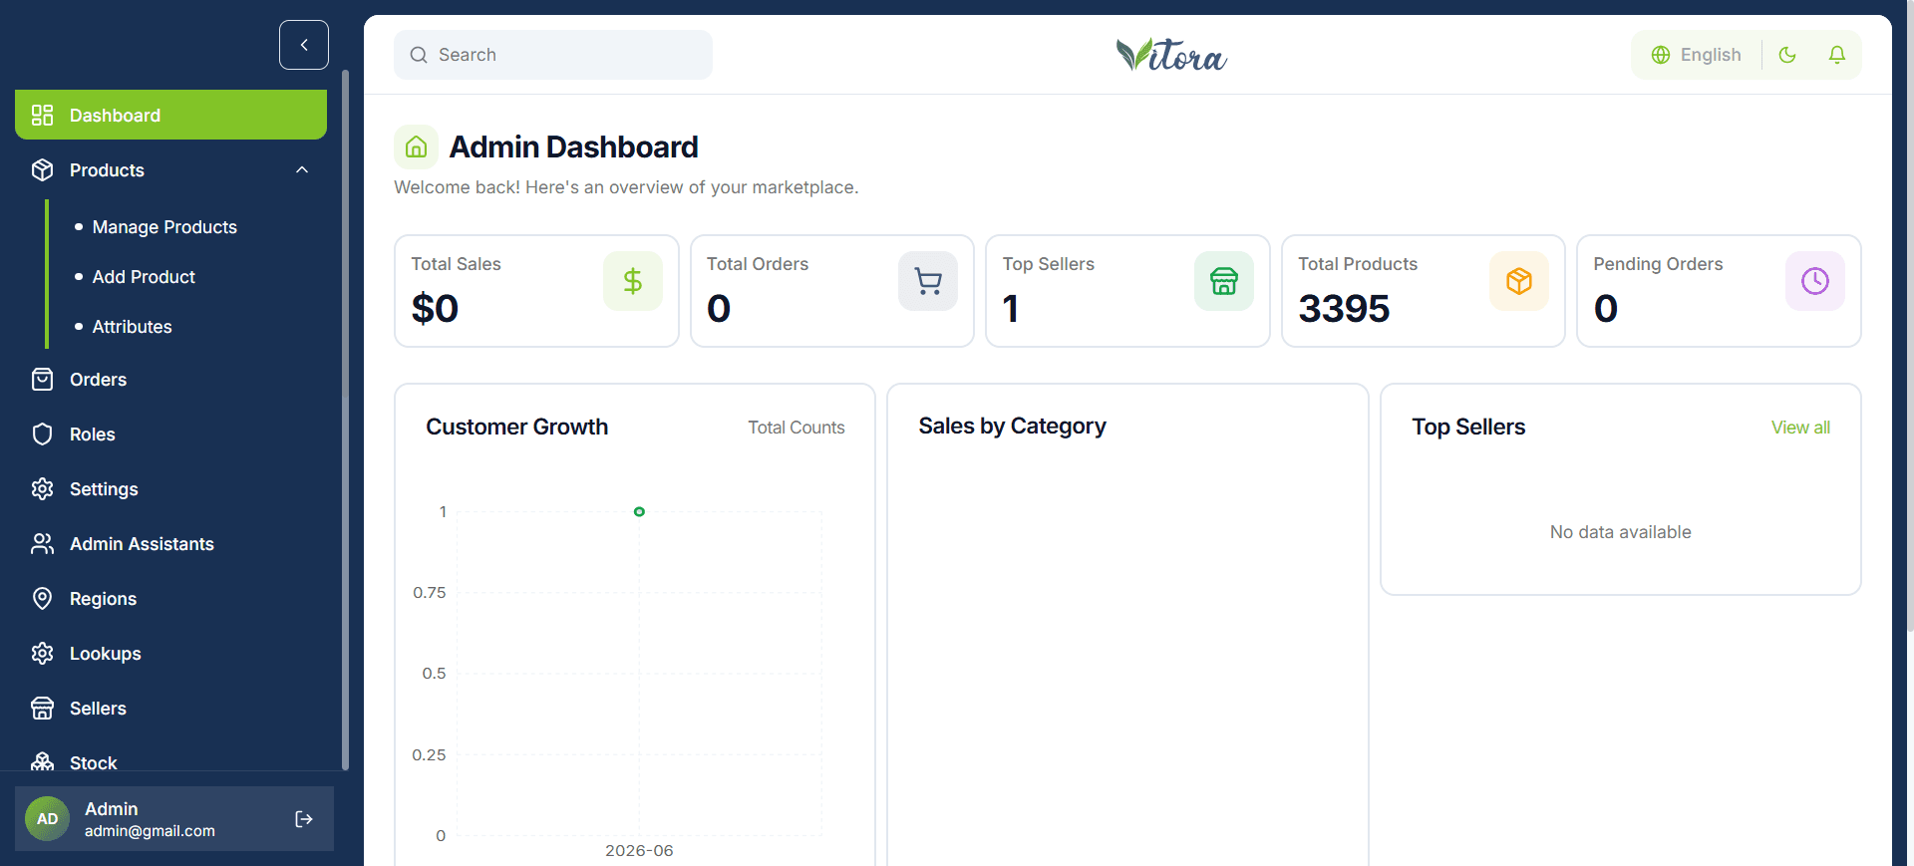Viewport: 1914px width, 866px height.
Task: Click the globe language icon
Action: (x=1661, y=55)
